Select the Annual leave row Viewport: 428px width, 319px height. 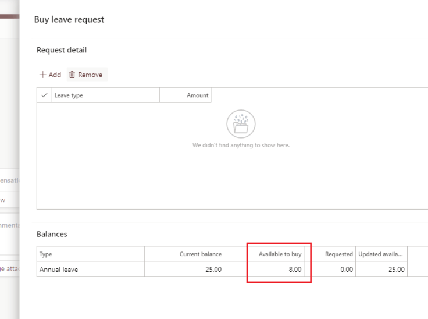(x=59, y=270)
